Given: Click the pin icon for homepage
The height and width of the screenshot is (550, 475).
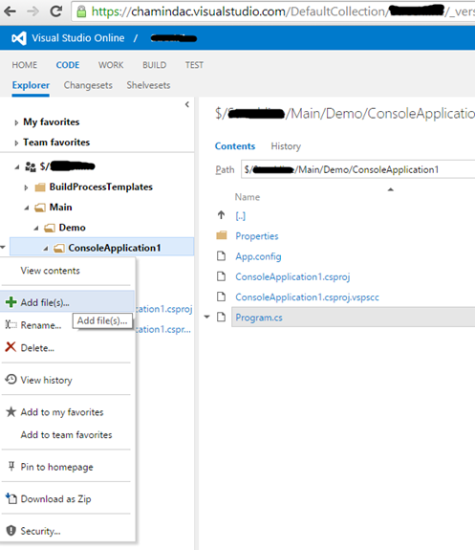Looking at the screenshot, I should point(11,466).
